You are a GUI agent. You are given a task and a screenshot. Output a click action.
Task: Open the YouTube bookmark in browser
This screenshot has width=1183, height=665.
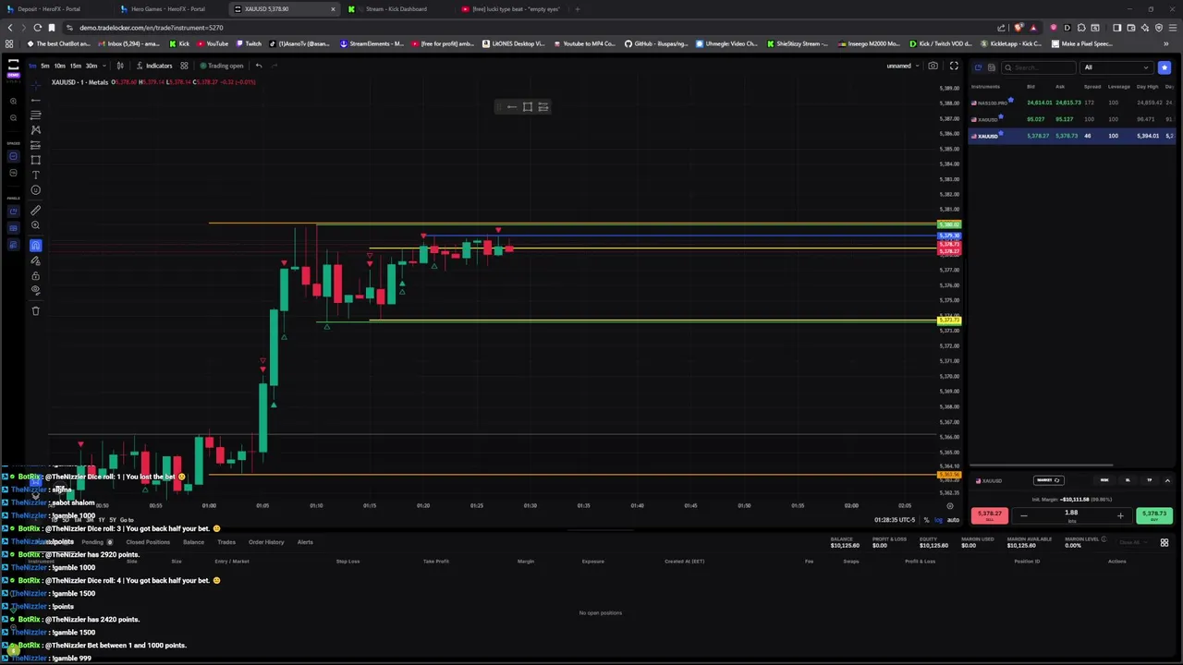[213, 43]
